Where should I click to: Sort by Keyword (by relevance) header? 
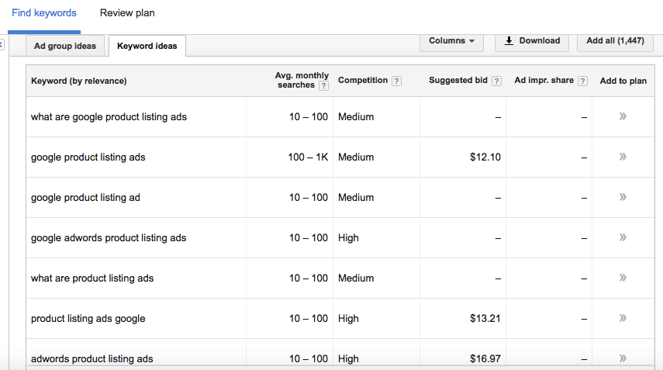[x=78, y=81]
